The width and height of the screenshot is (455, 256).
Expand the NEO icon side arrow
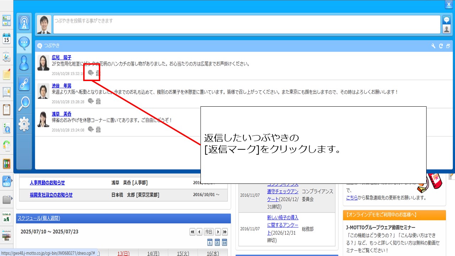click(12, 181)
